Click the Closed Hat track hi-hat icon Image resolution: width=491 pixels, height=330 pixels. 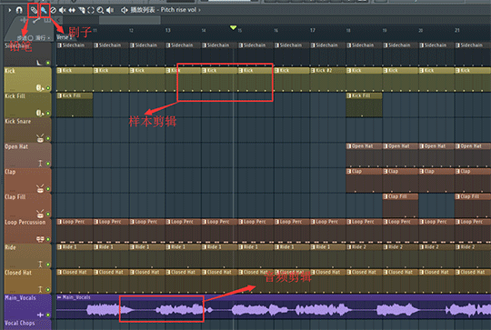(x=40, y=289)
